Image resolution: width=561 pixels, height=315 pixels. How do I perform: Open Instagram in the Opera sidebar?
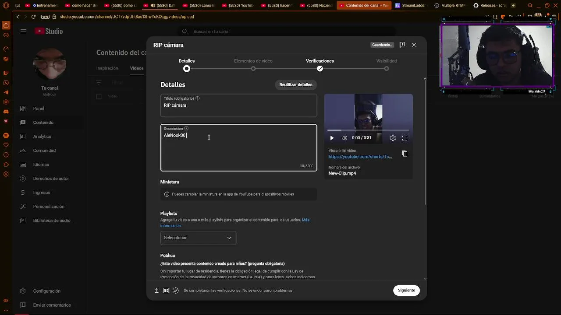click(6, 102)
